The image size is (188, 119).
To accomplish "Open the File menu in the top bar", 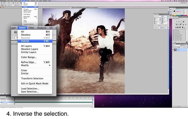I will tap(8, 1).
